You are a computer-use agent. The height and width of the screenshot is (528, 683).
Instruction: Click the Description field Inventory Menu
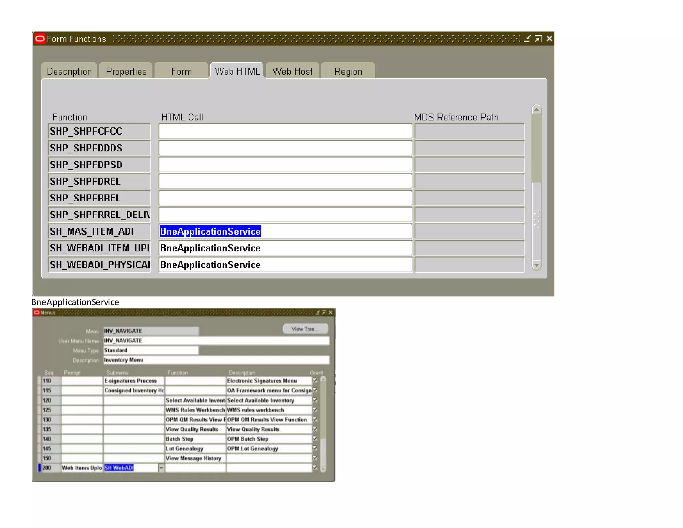point(216,360)
